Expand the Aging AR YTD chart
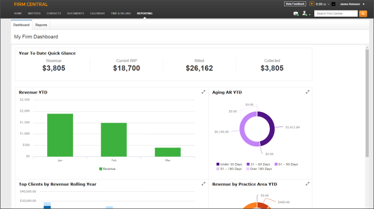Image resolution: width=374 pixels, height=209 pixels. (x=307, y=92)
